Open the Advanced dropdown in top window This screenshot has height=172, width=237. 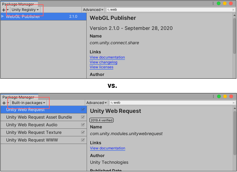(93, 10)
